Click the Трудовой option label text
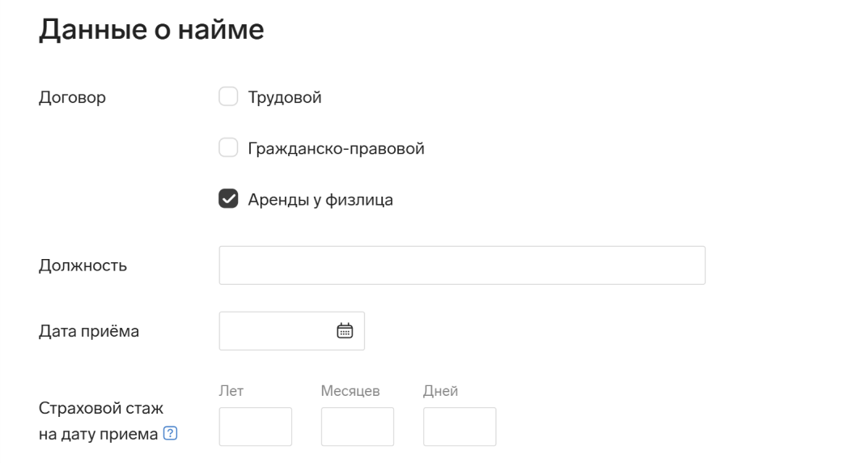Screen dimensions: 861x463 point(285,97)
